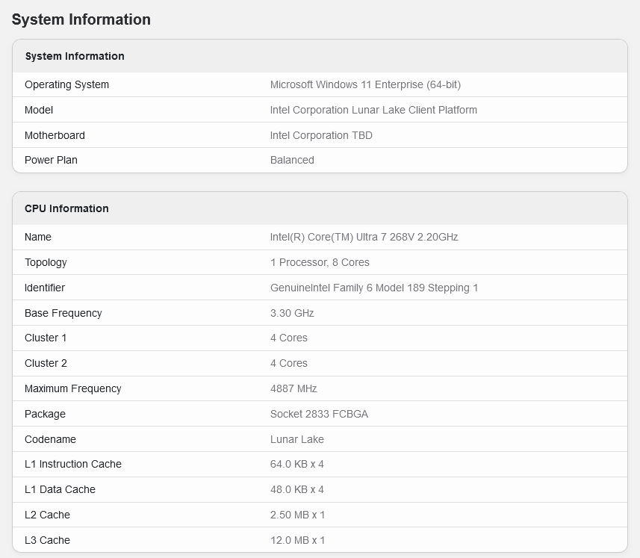Select the Motherboard value Intel Corporation TBD
640x558 pixels.
coord(321,135)
